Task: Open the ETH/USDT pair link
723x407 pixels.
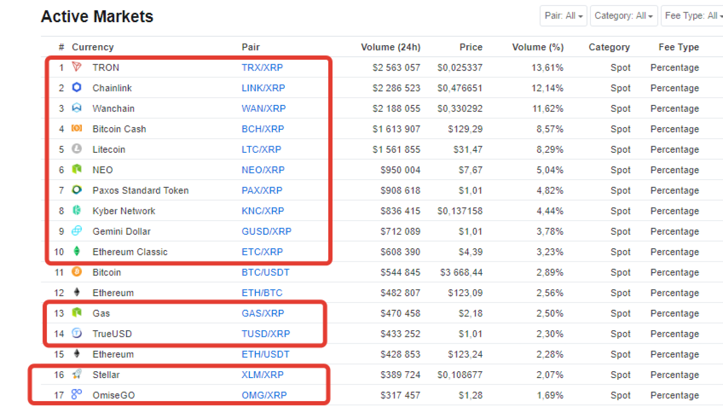Action: 266,355
